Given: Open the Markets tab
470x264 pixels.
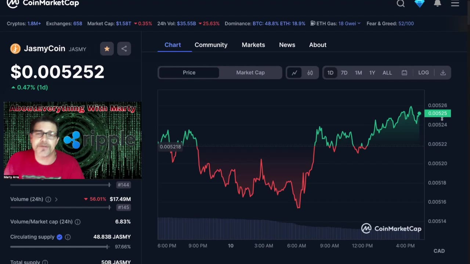Looking at the screenshot, I should tap(253, 45).
